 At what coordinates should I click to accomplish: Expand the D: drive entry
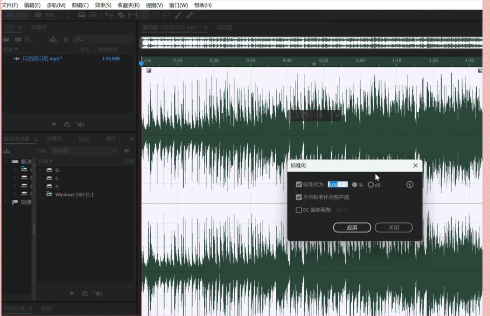40,170
